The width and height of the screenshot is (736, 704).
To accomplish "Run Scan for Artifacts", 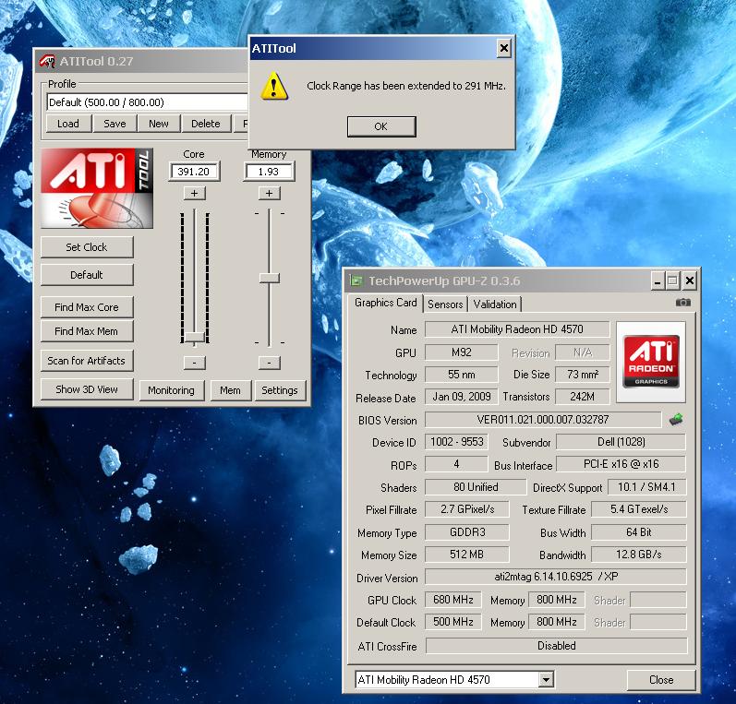I will [87, 361].
